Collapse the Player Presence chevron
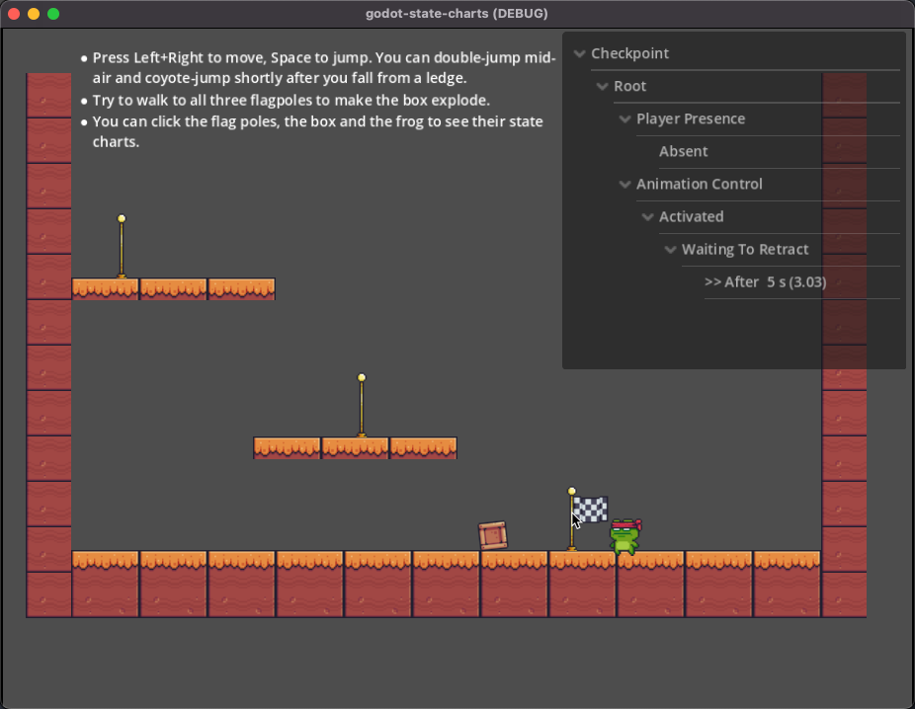This screenshot has height=709, width=915. [x=624, y=118]
